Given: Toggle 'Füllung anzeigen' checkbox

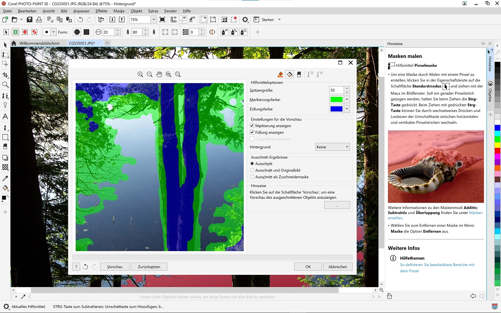Looking at the screenshot, I should point(252,133).
